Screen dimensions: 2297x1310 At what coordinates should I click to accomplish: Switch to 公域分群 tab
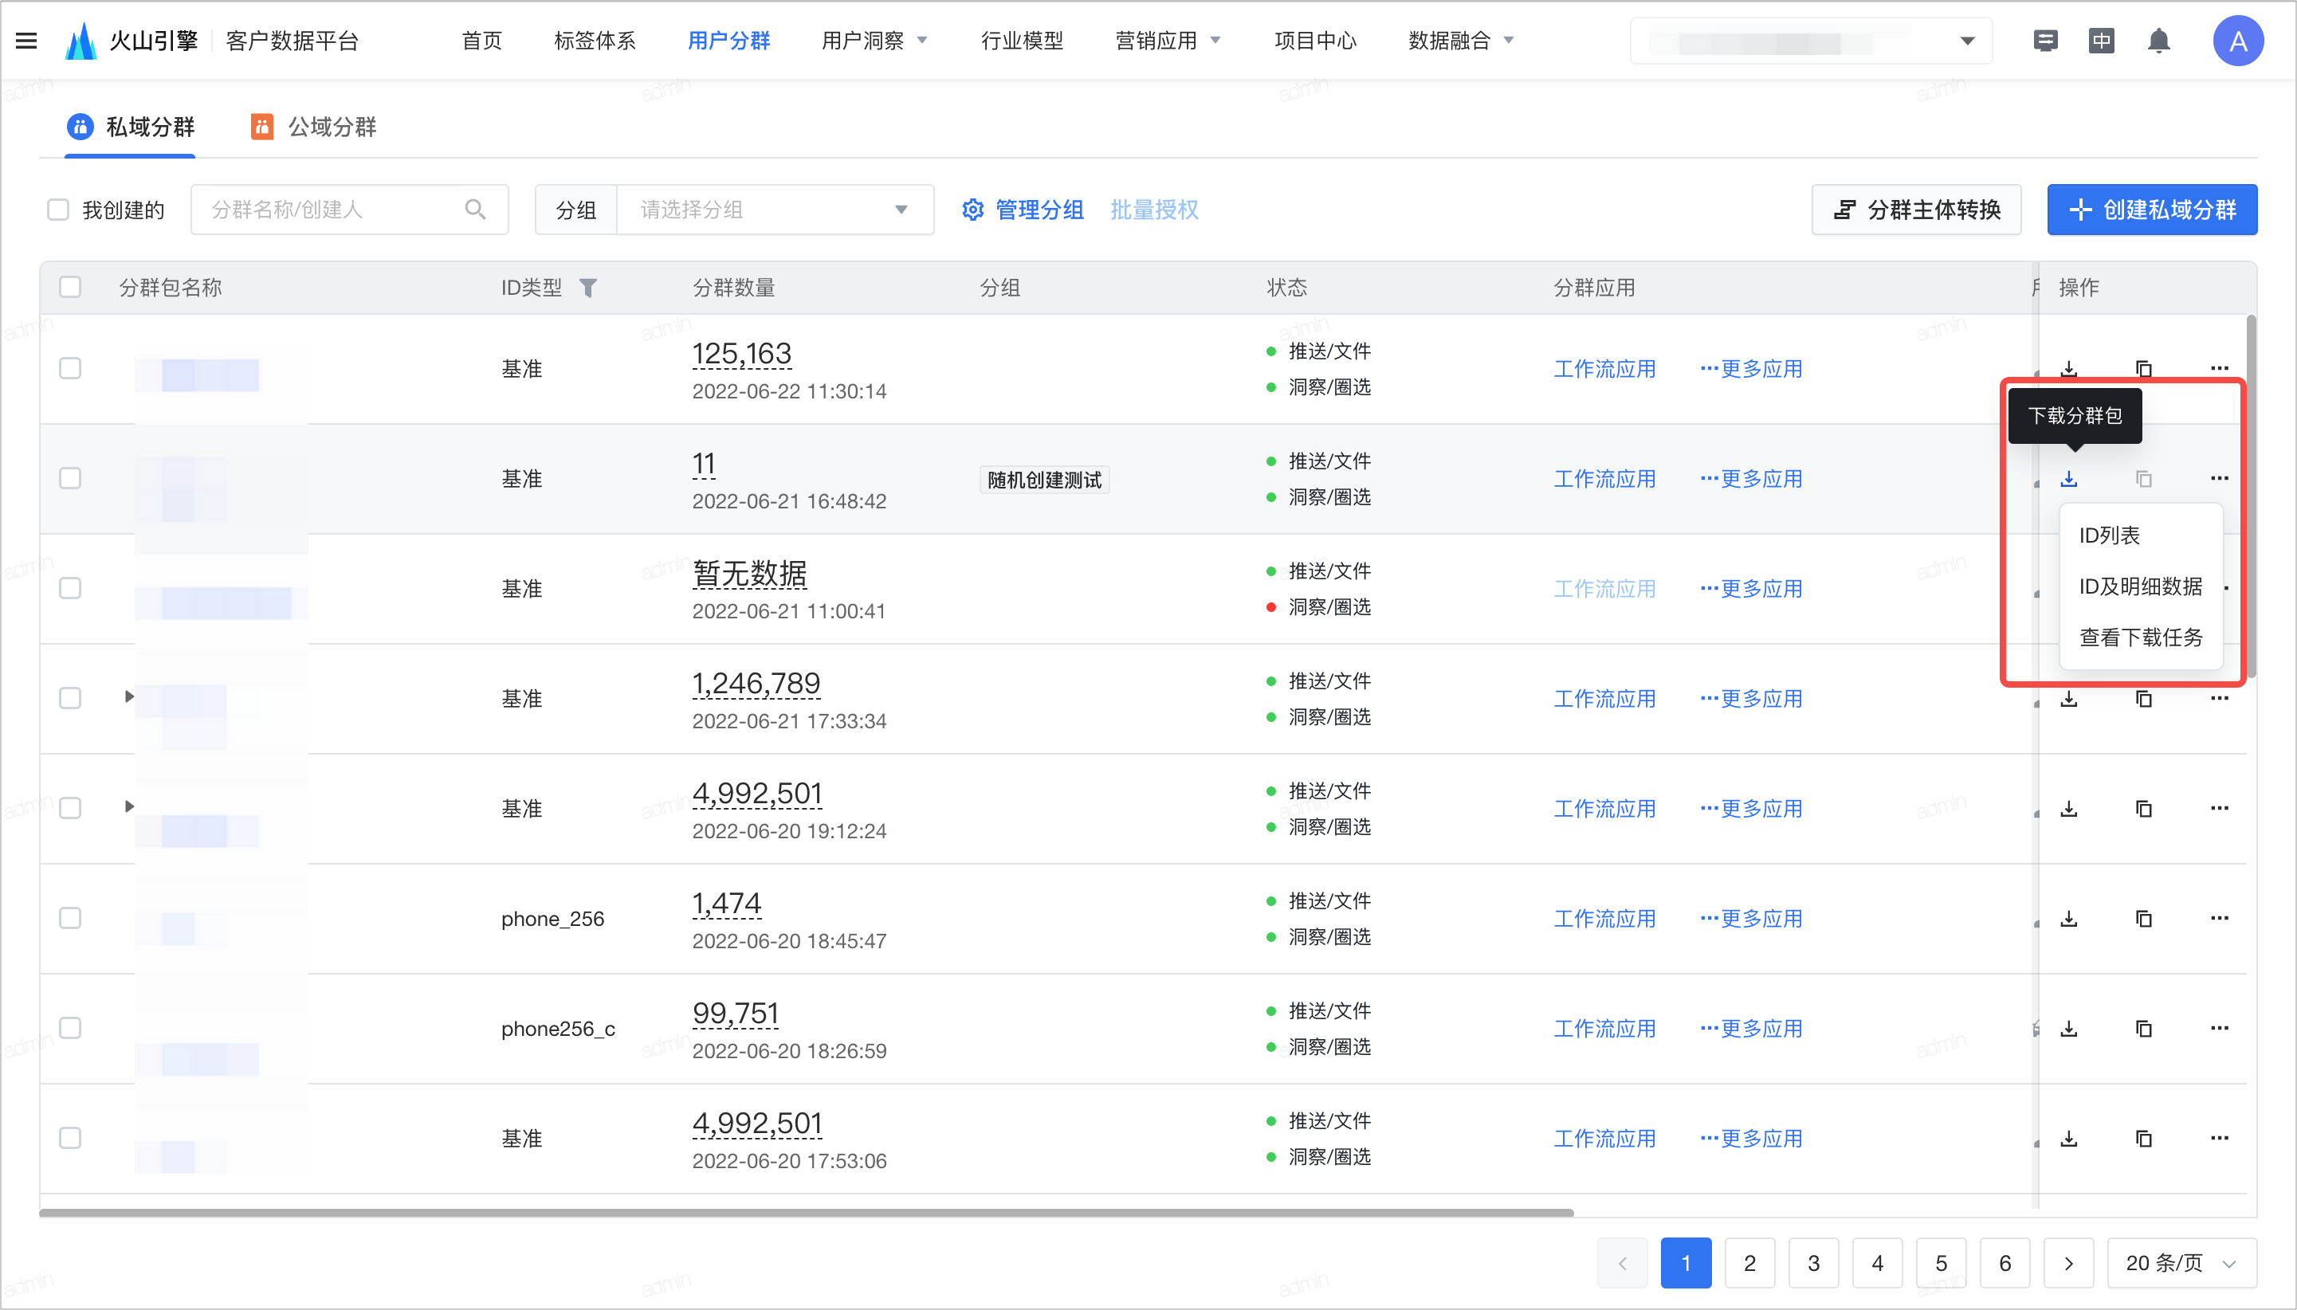[314, 127]
